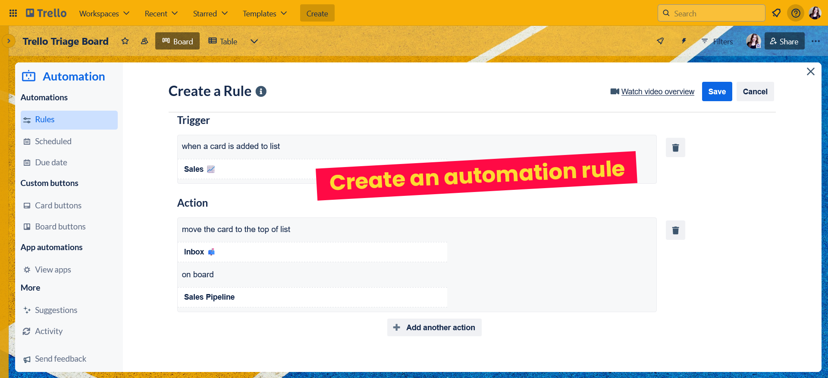Click 'move the card to the top of list' text
This screenshot has height=378, width=828.
click(x=236, y=229)
